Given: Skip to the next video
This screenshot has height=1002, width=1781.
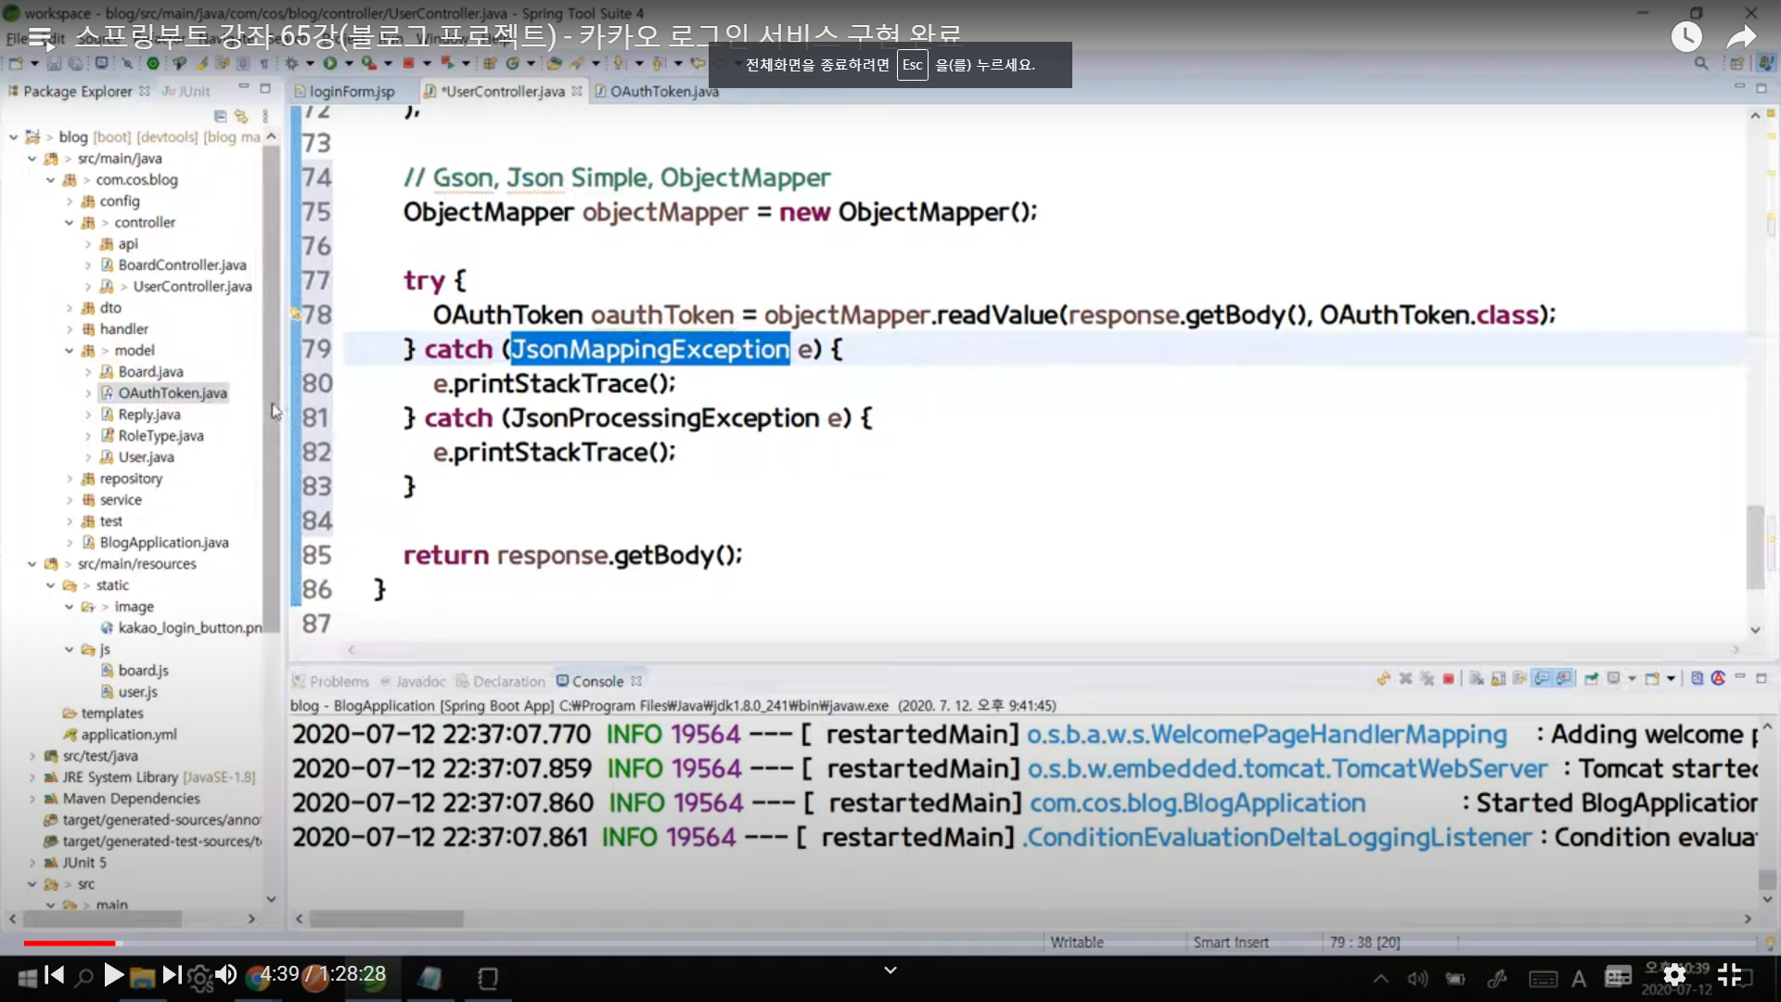Looking at the screenshot, I should click(x=172, y=974).
